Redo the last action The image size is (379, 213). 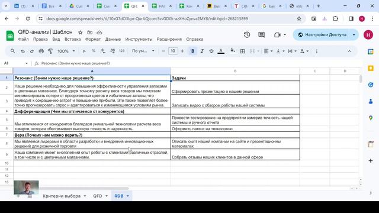click(x=31, y=51)
